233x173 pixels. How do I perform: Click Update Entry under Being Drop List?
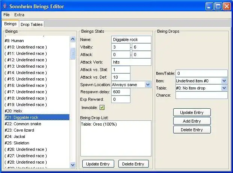click(x=98, y=164)
